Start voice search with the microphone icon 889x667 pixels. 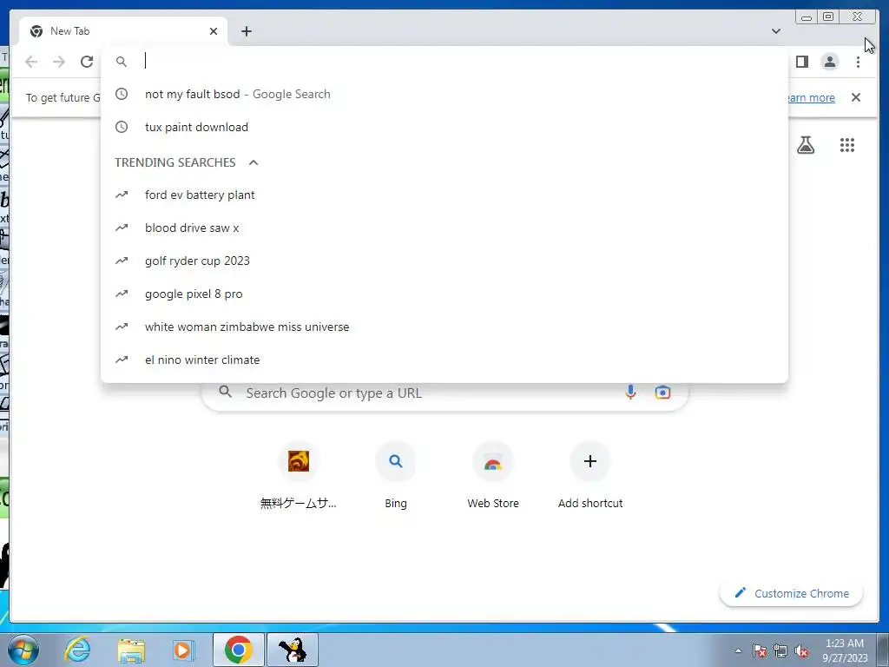[630, 392]
